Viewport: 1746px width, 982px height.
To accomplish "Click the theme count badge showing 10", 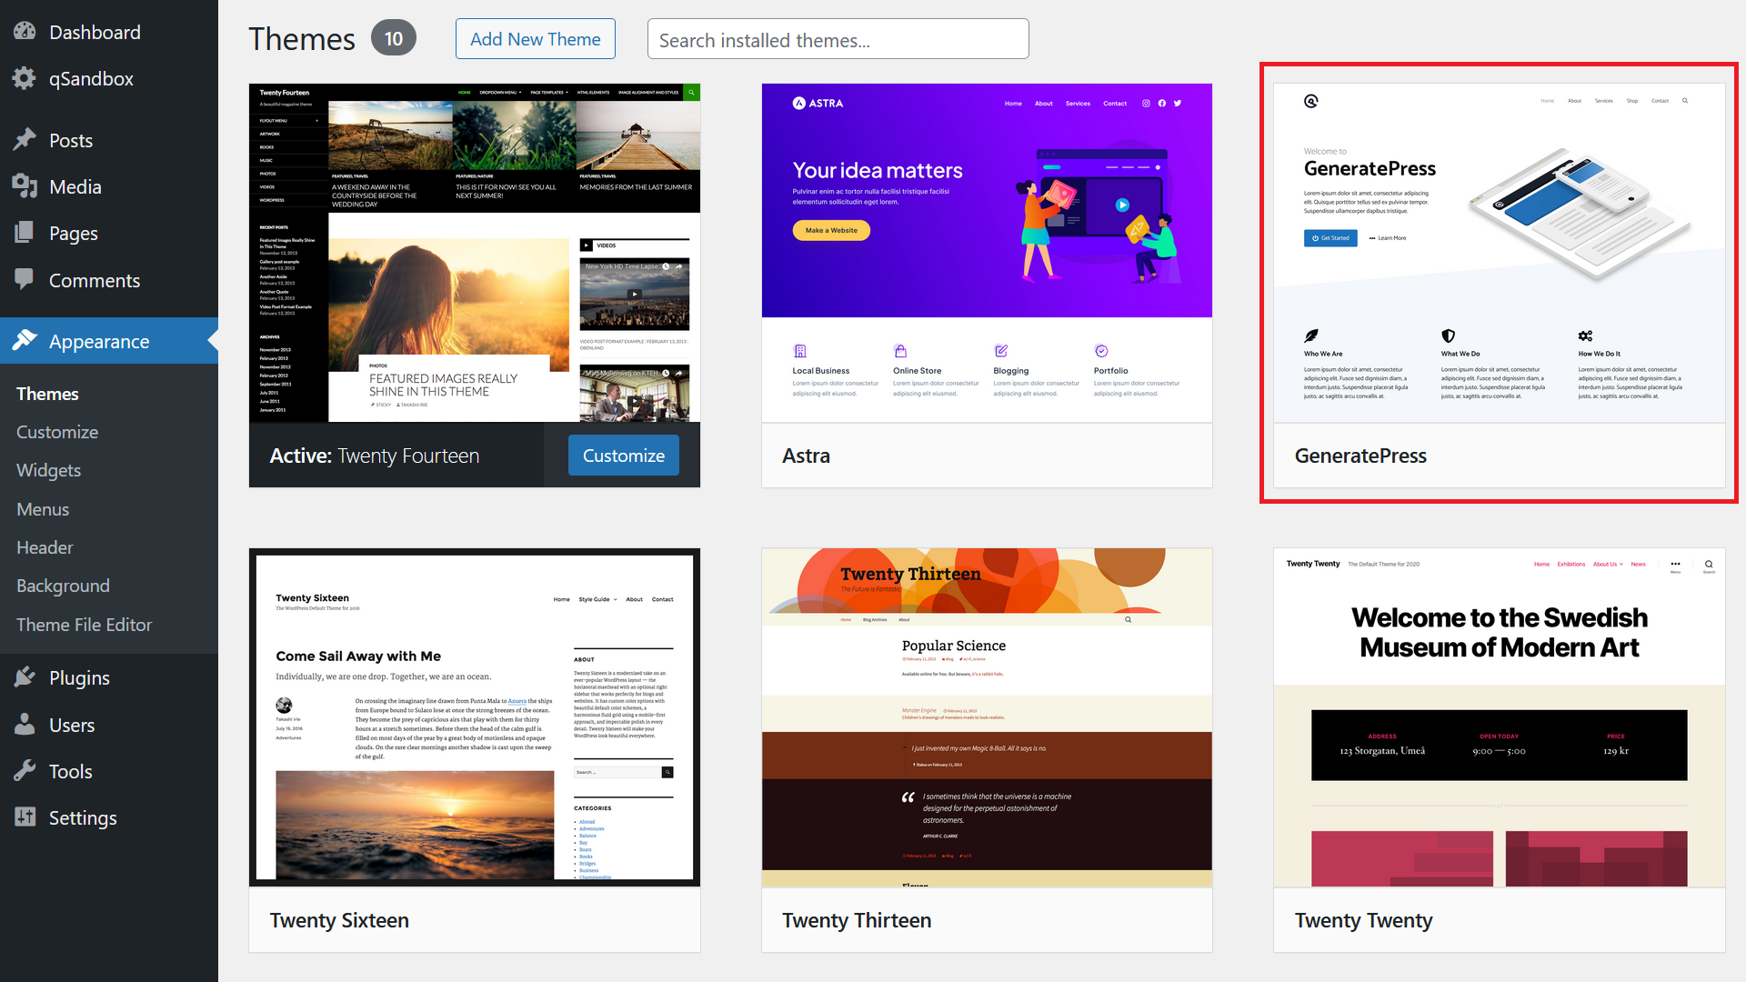I will click(393, 38).
